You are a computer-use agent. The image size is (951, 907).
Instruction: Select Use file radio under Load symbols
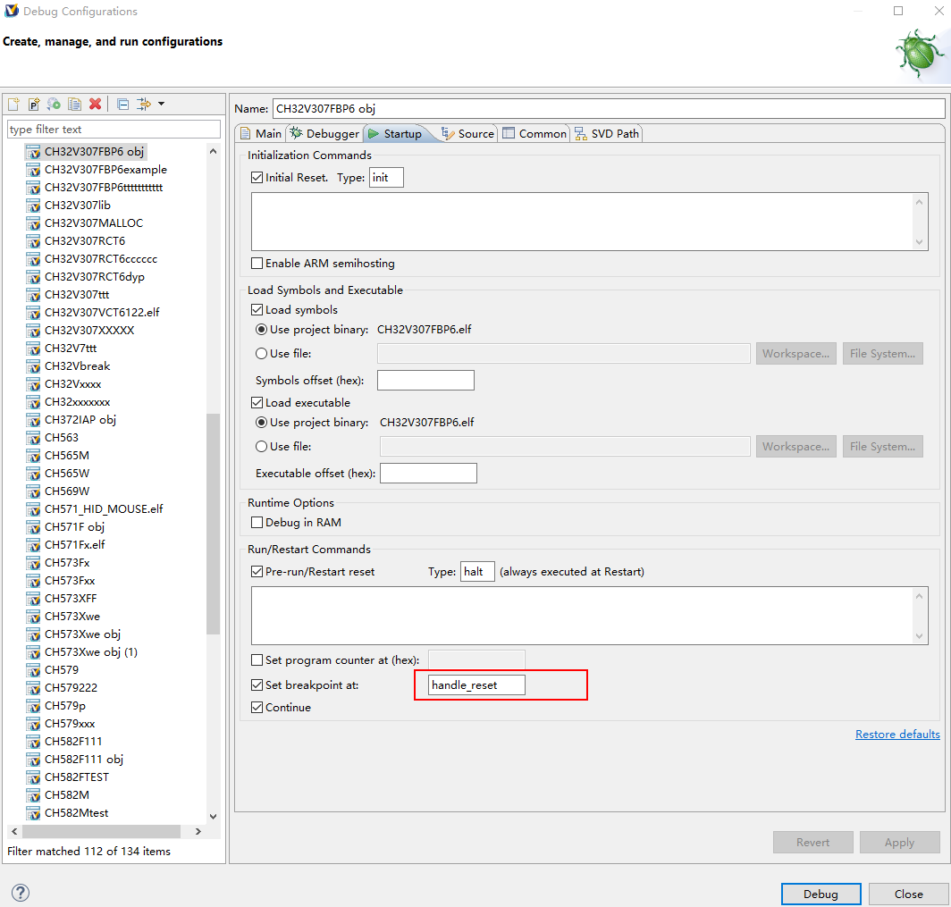point(262,354)
